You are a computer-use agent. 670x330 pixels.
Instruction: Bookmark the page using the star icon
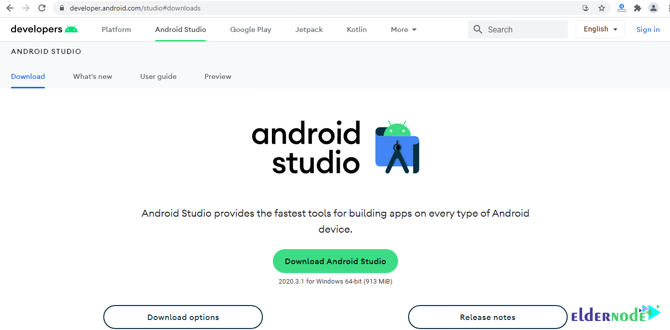pyautogui.click(x=601, y=8)
